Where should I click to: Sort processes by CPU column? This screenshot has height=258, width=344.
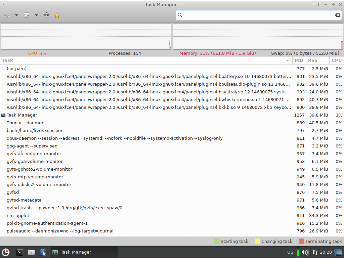(x=337, y=60)
